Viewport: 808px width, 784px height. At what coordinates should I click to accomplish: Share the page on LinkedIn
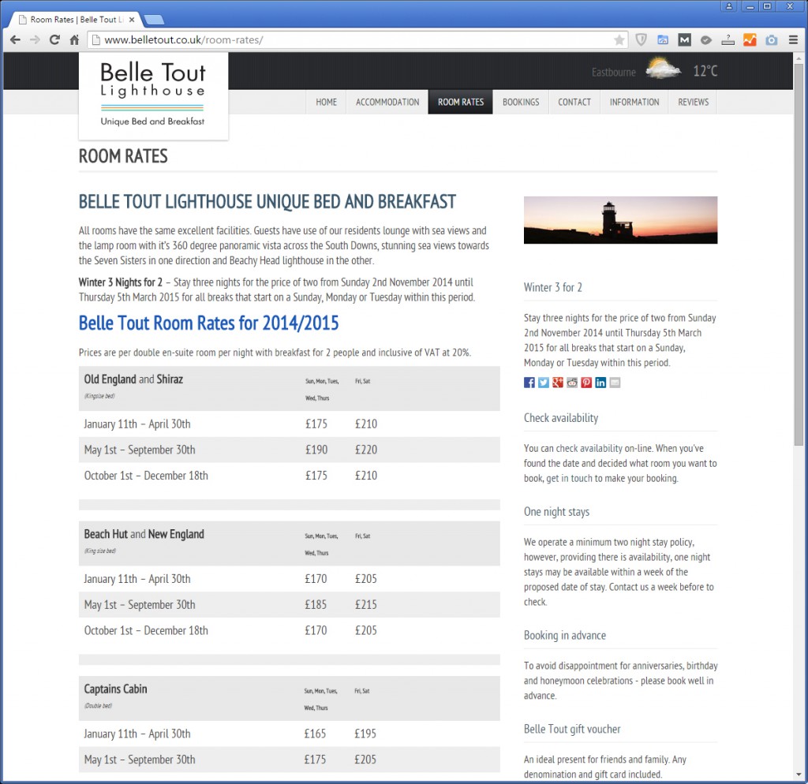coord(600,382)
